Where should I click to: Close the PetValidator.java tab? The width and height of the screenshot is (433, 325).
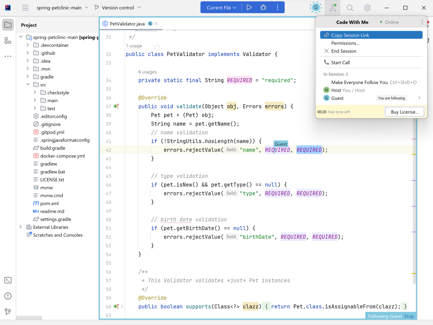click(x=157, y=24)
